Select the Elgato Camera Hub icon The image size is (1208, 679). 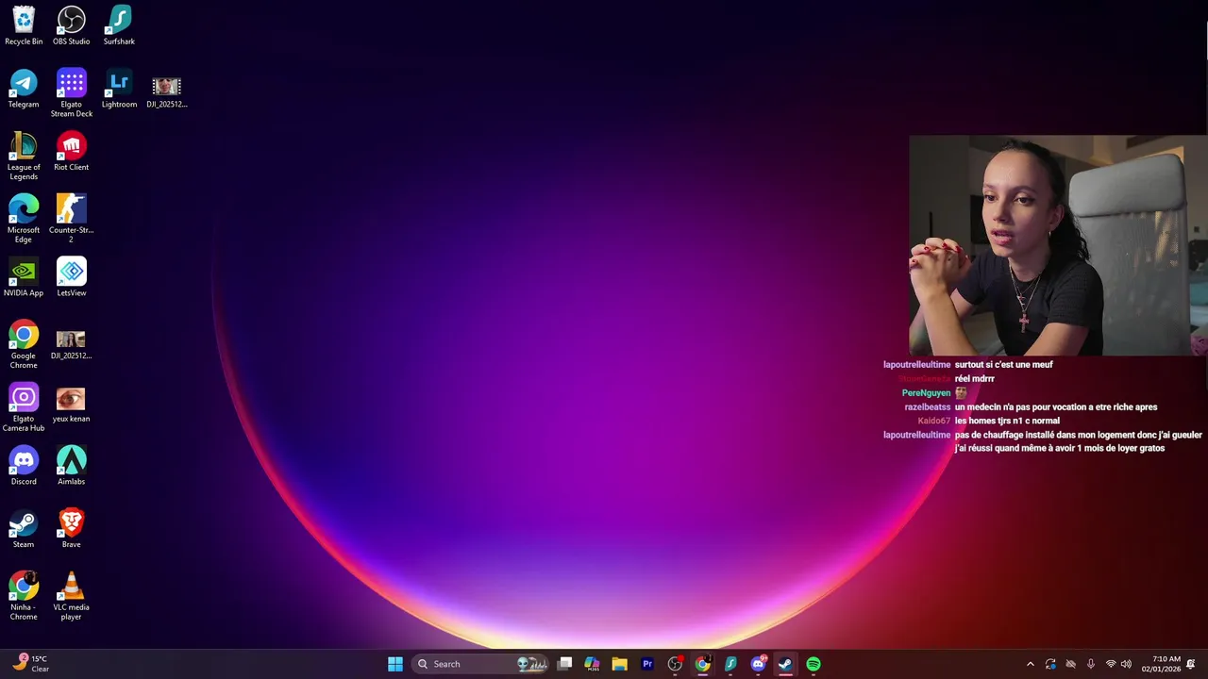click(24, 407)
